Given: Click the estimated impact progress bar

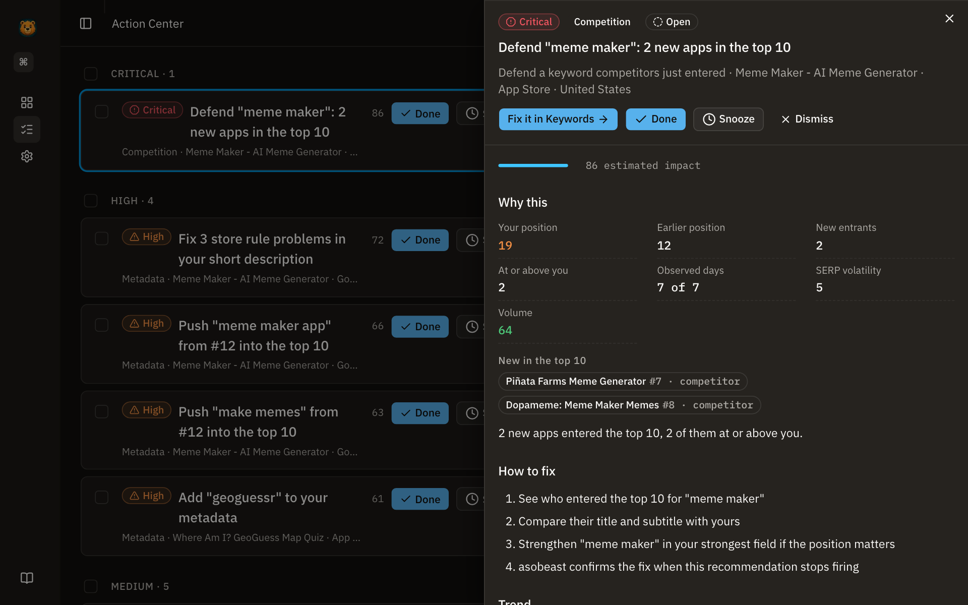Looking at the screenshot, I should pyautogui.click(x=533, y=165).
